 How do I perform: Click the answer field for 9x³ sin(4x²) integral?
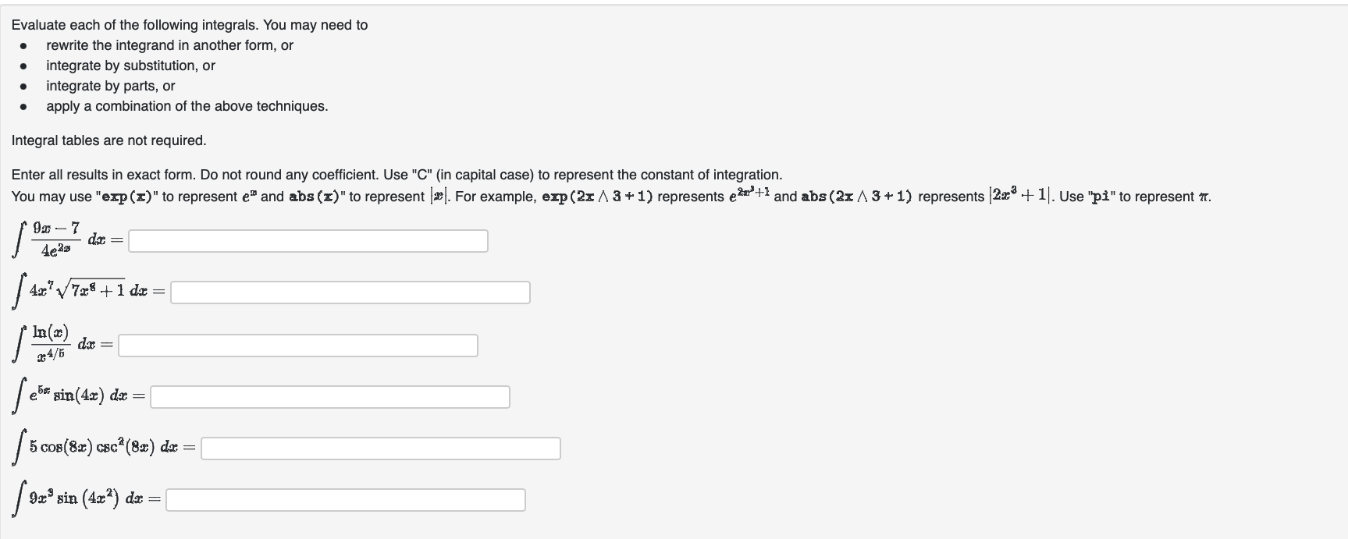click(x=345, y=499)
